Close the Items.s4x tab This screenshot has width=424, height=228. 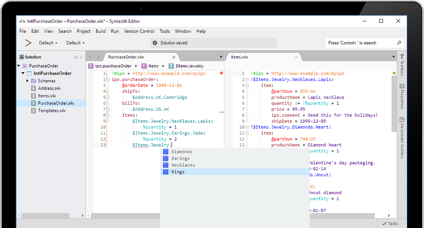[296, 57]
